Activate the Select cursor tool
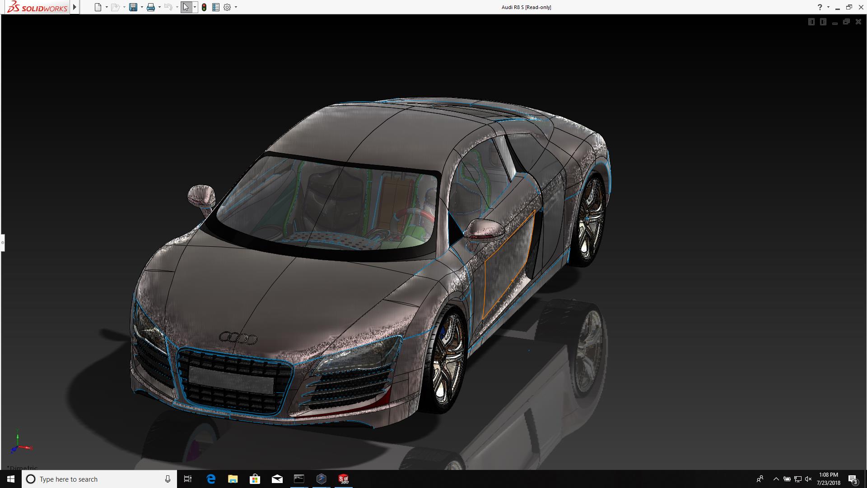Viewport: 867px width, 488px height. click(186, 7)
